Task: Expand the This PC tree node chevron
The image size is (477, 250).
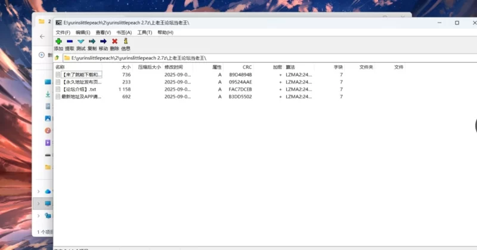Action: 39,203
